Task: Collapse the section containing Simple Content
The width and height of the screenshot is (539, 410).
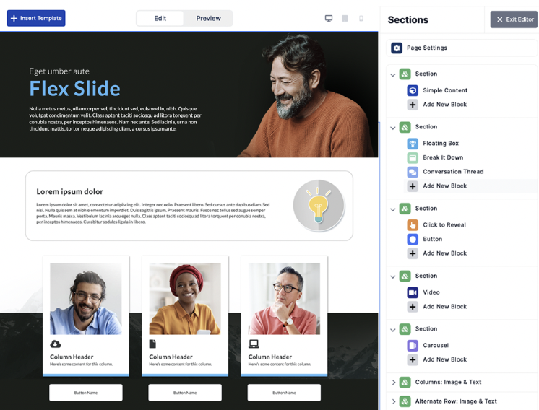Action: (x=393, y=74)
